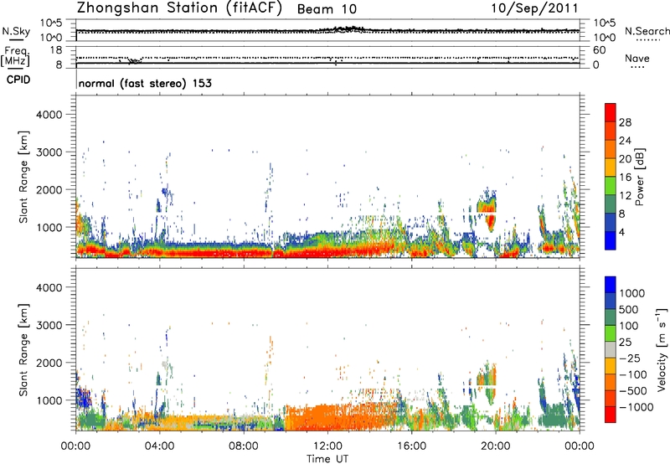Image resolution: width=670 pixels, height=464 pixels.
Task: Select the '-1000' velocity colorbar label
Action: click(x=636, y=407)
